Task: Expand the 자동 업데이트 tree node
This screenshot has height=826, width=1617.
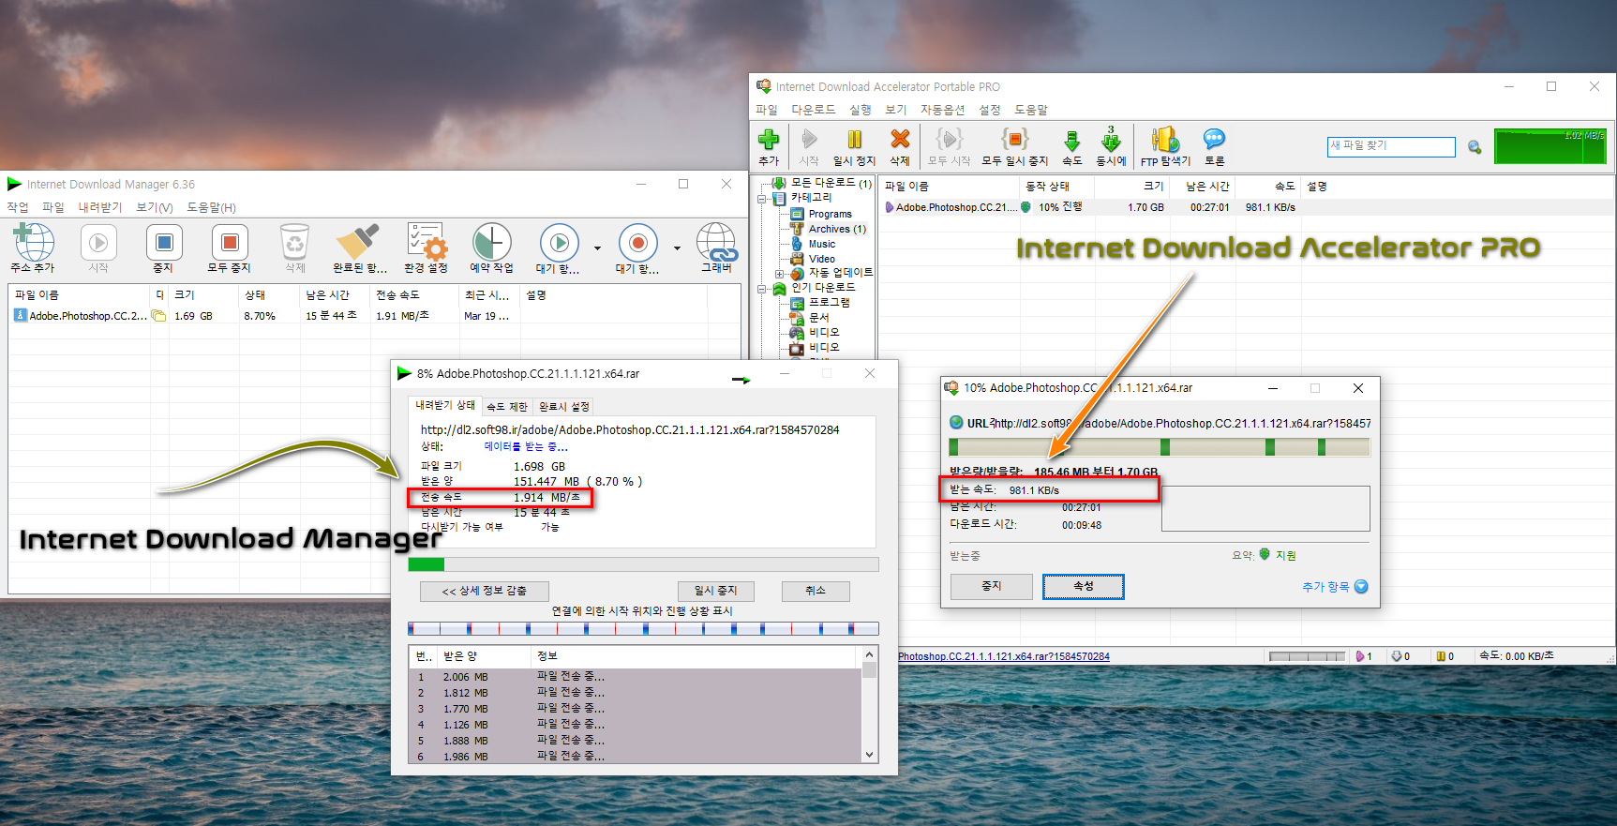Action: 779,274
